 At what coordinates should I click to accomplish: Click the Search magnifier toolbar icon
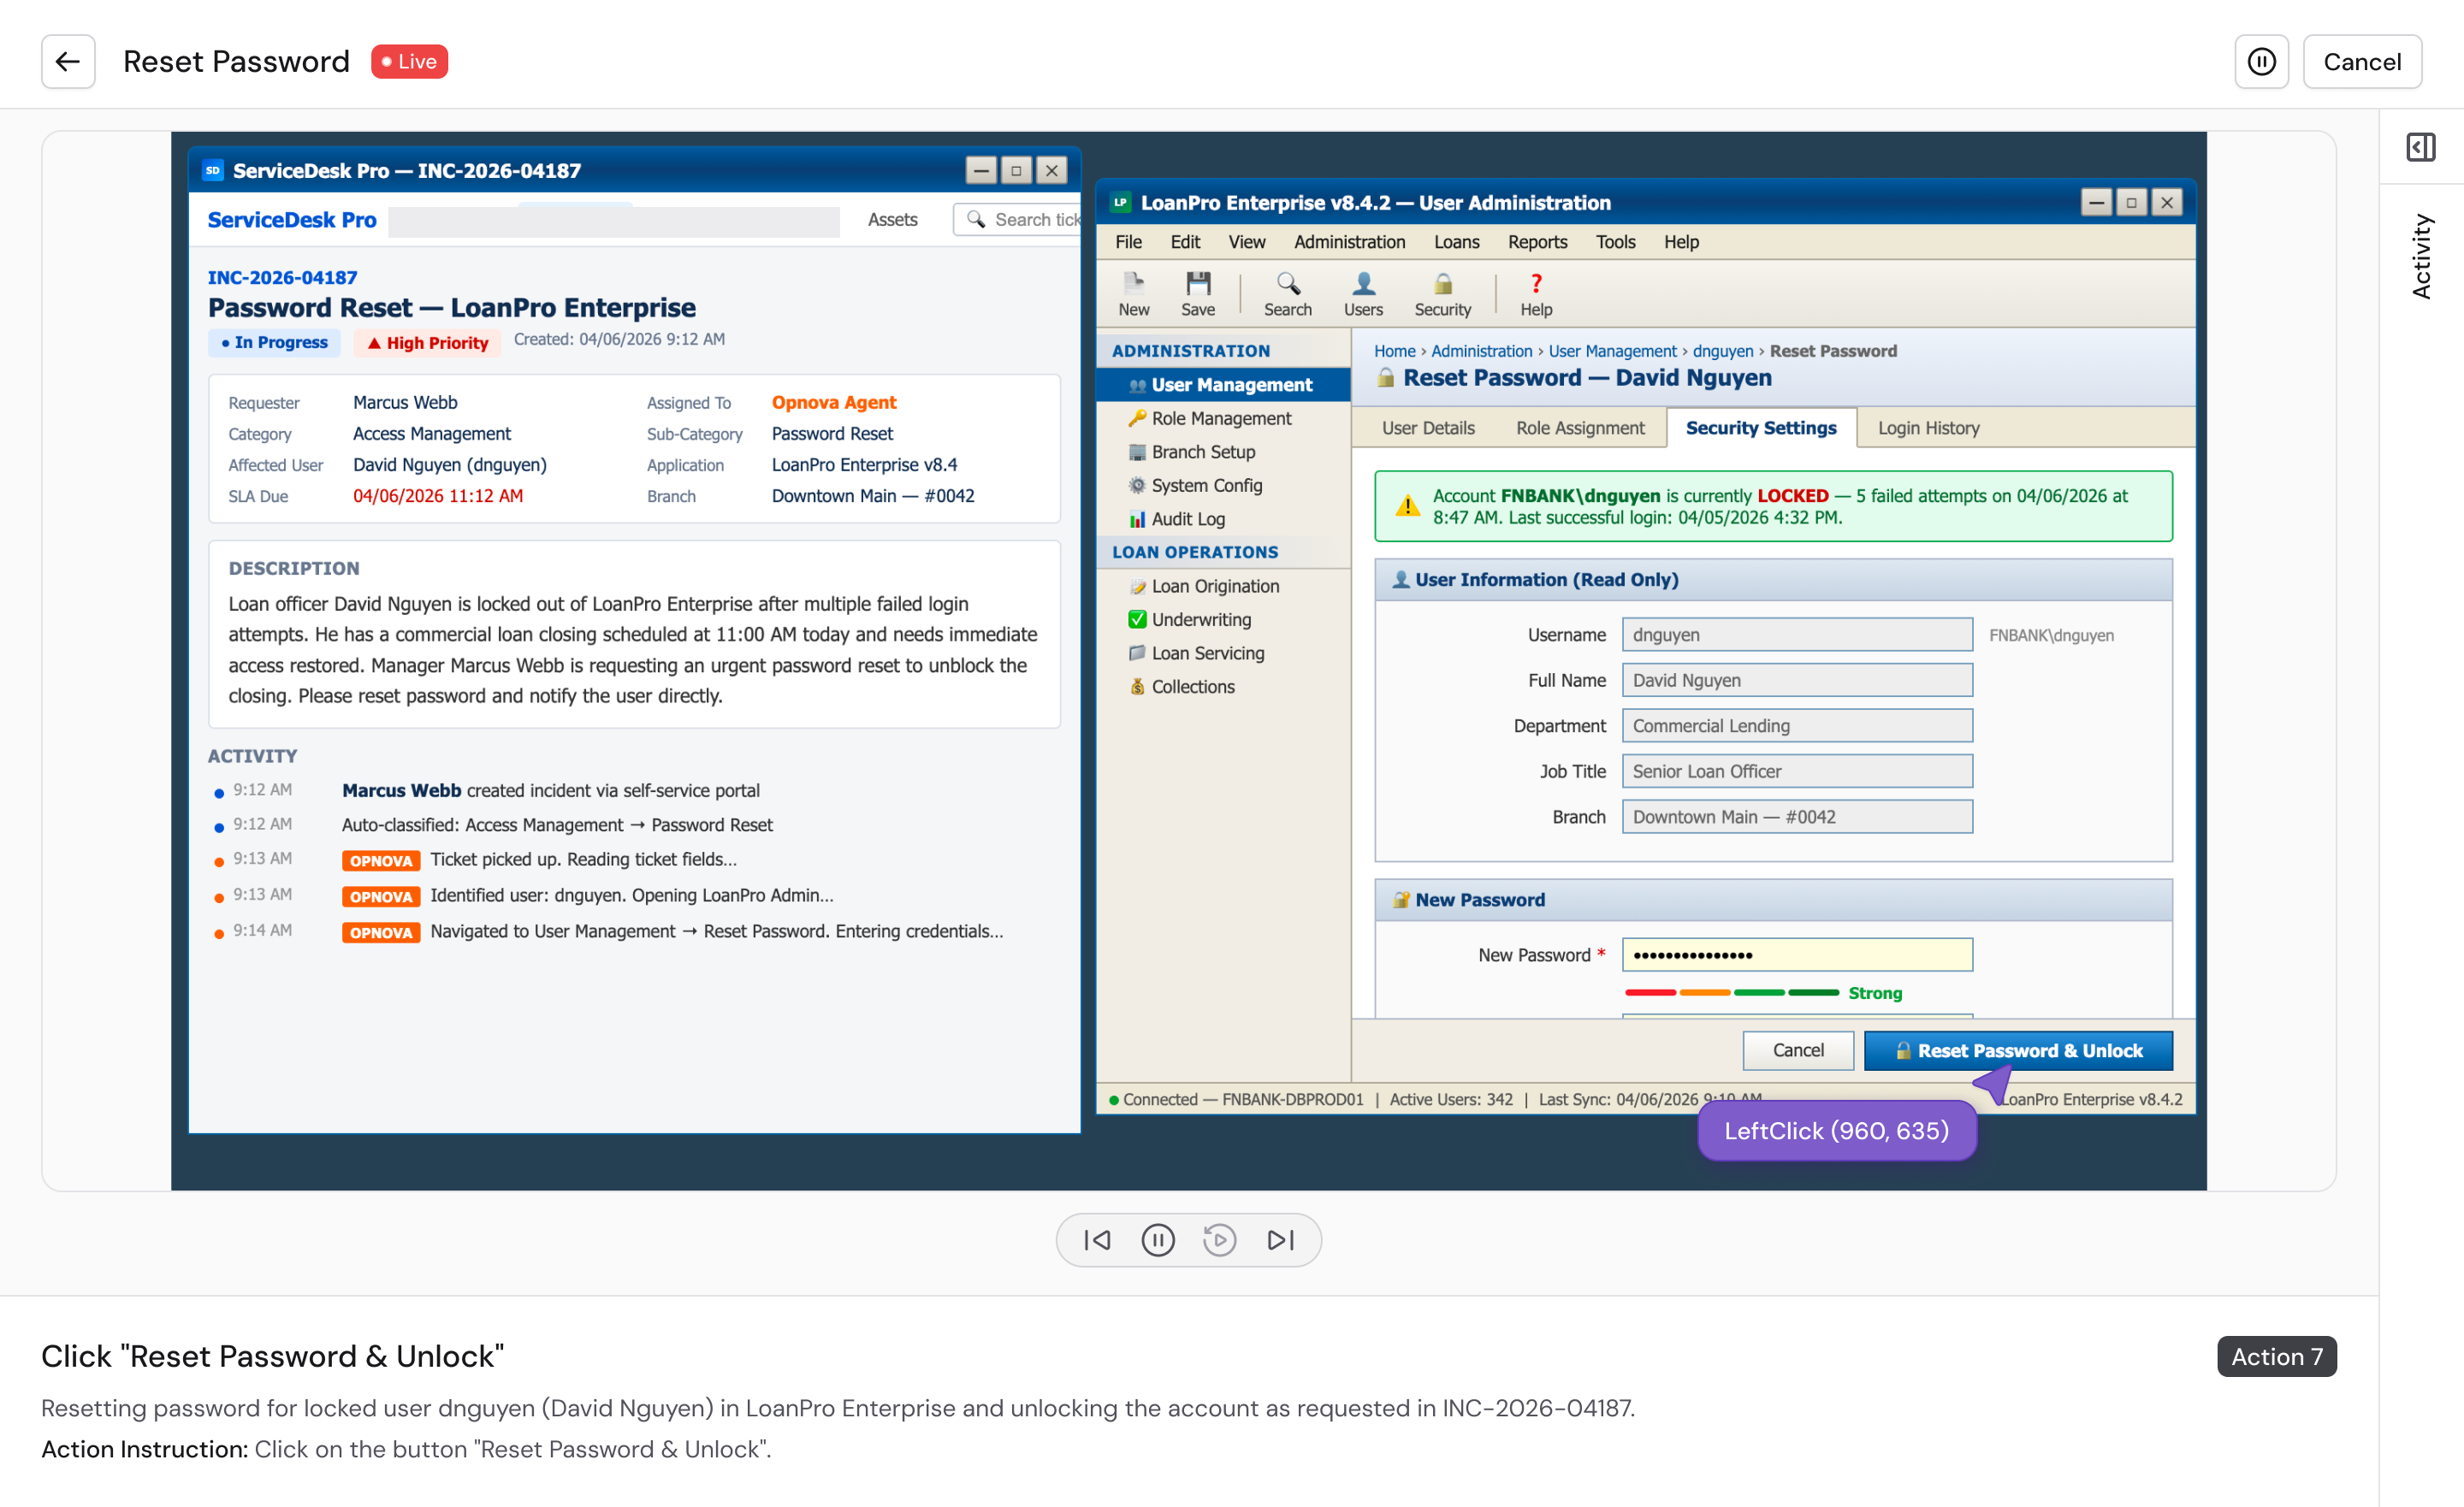[1287, 294]
